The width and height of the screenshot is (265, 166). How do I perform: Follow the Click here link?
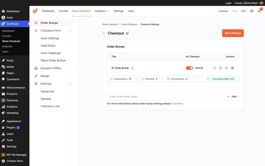(x=177, y=103)
